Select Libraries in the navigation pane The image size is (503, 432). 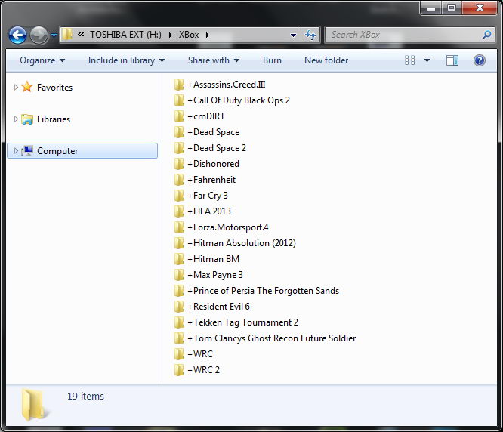click(x=54, y=119)
